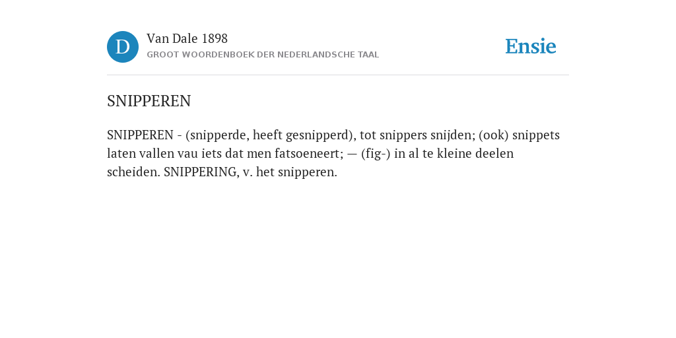This screenshot has width=676, height=338.
Task: Click the word 'fatsoeneert' in the definition
Action: (307, 154)
